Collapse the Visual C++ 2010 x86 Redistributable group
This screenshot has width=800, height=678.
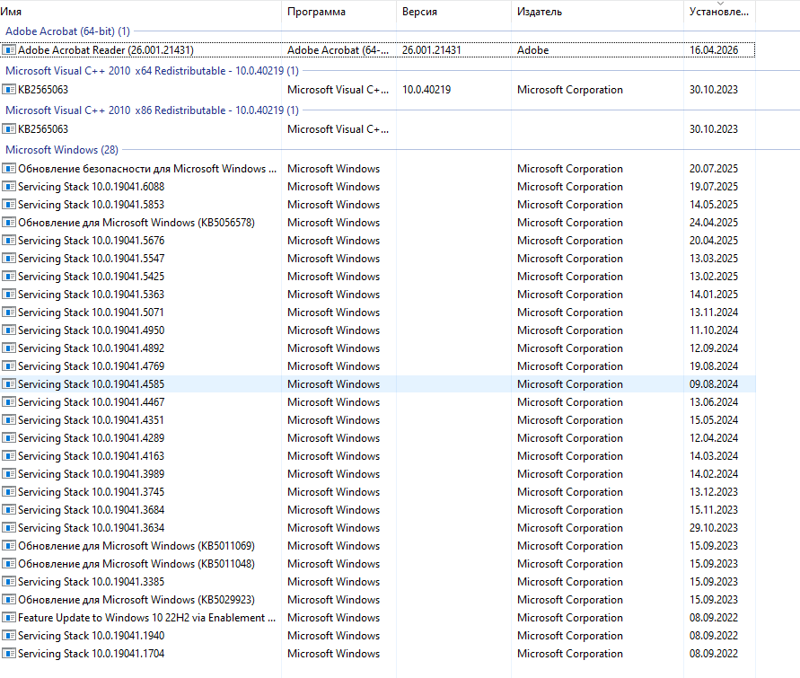(x=152, y=110)
